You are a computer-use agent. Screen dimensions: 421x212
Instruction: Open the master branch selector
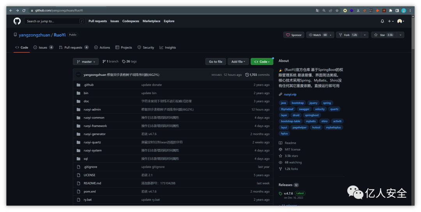coord(86,61)
